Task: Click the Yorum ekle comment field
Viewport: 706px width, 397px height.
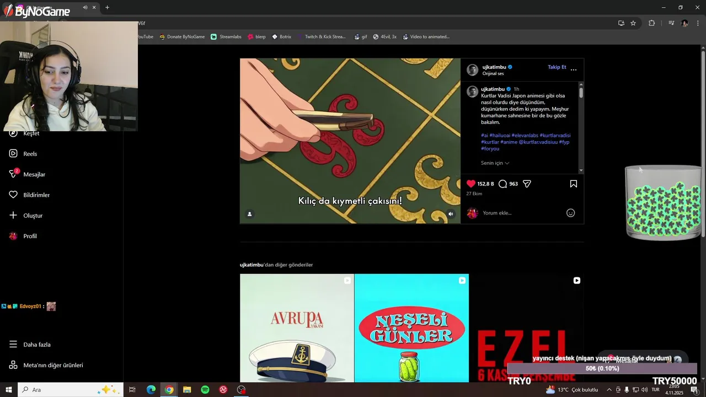Action: click(521, 213)
